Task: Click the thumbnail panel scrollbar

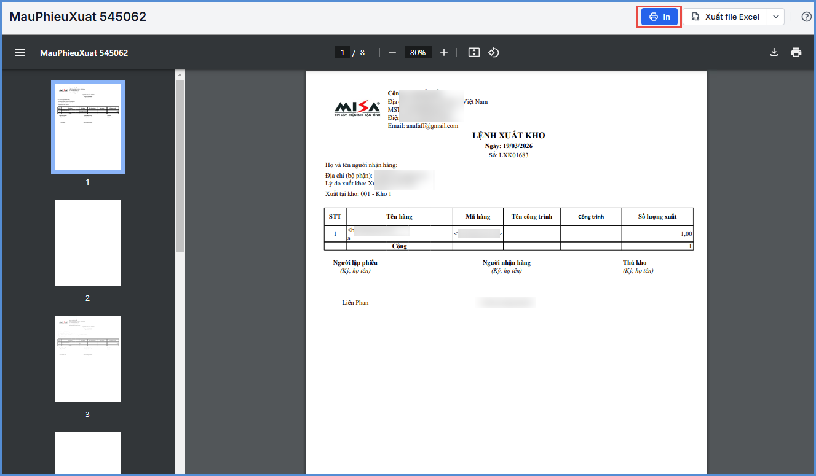Action: coord(180,166)
